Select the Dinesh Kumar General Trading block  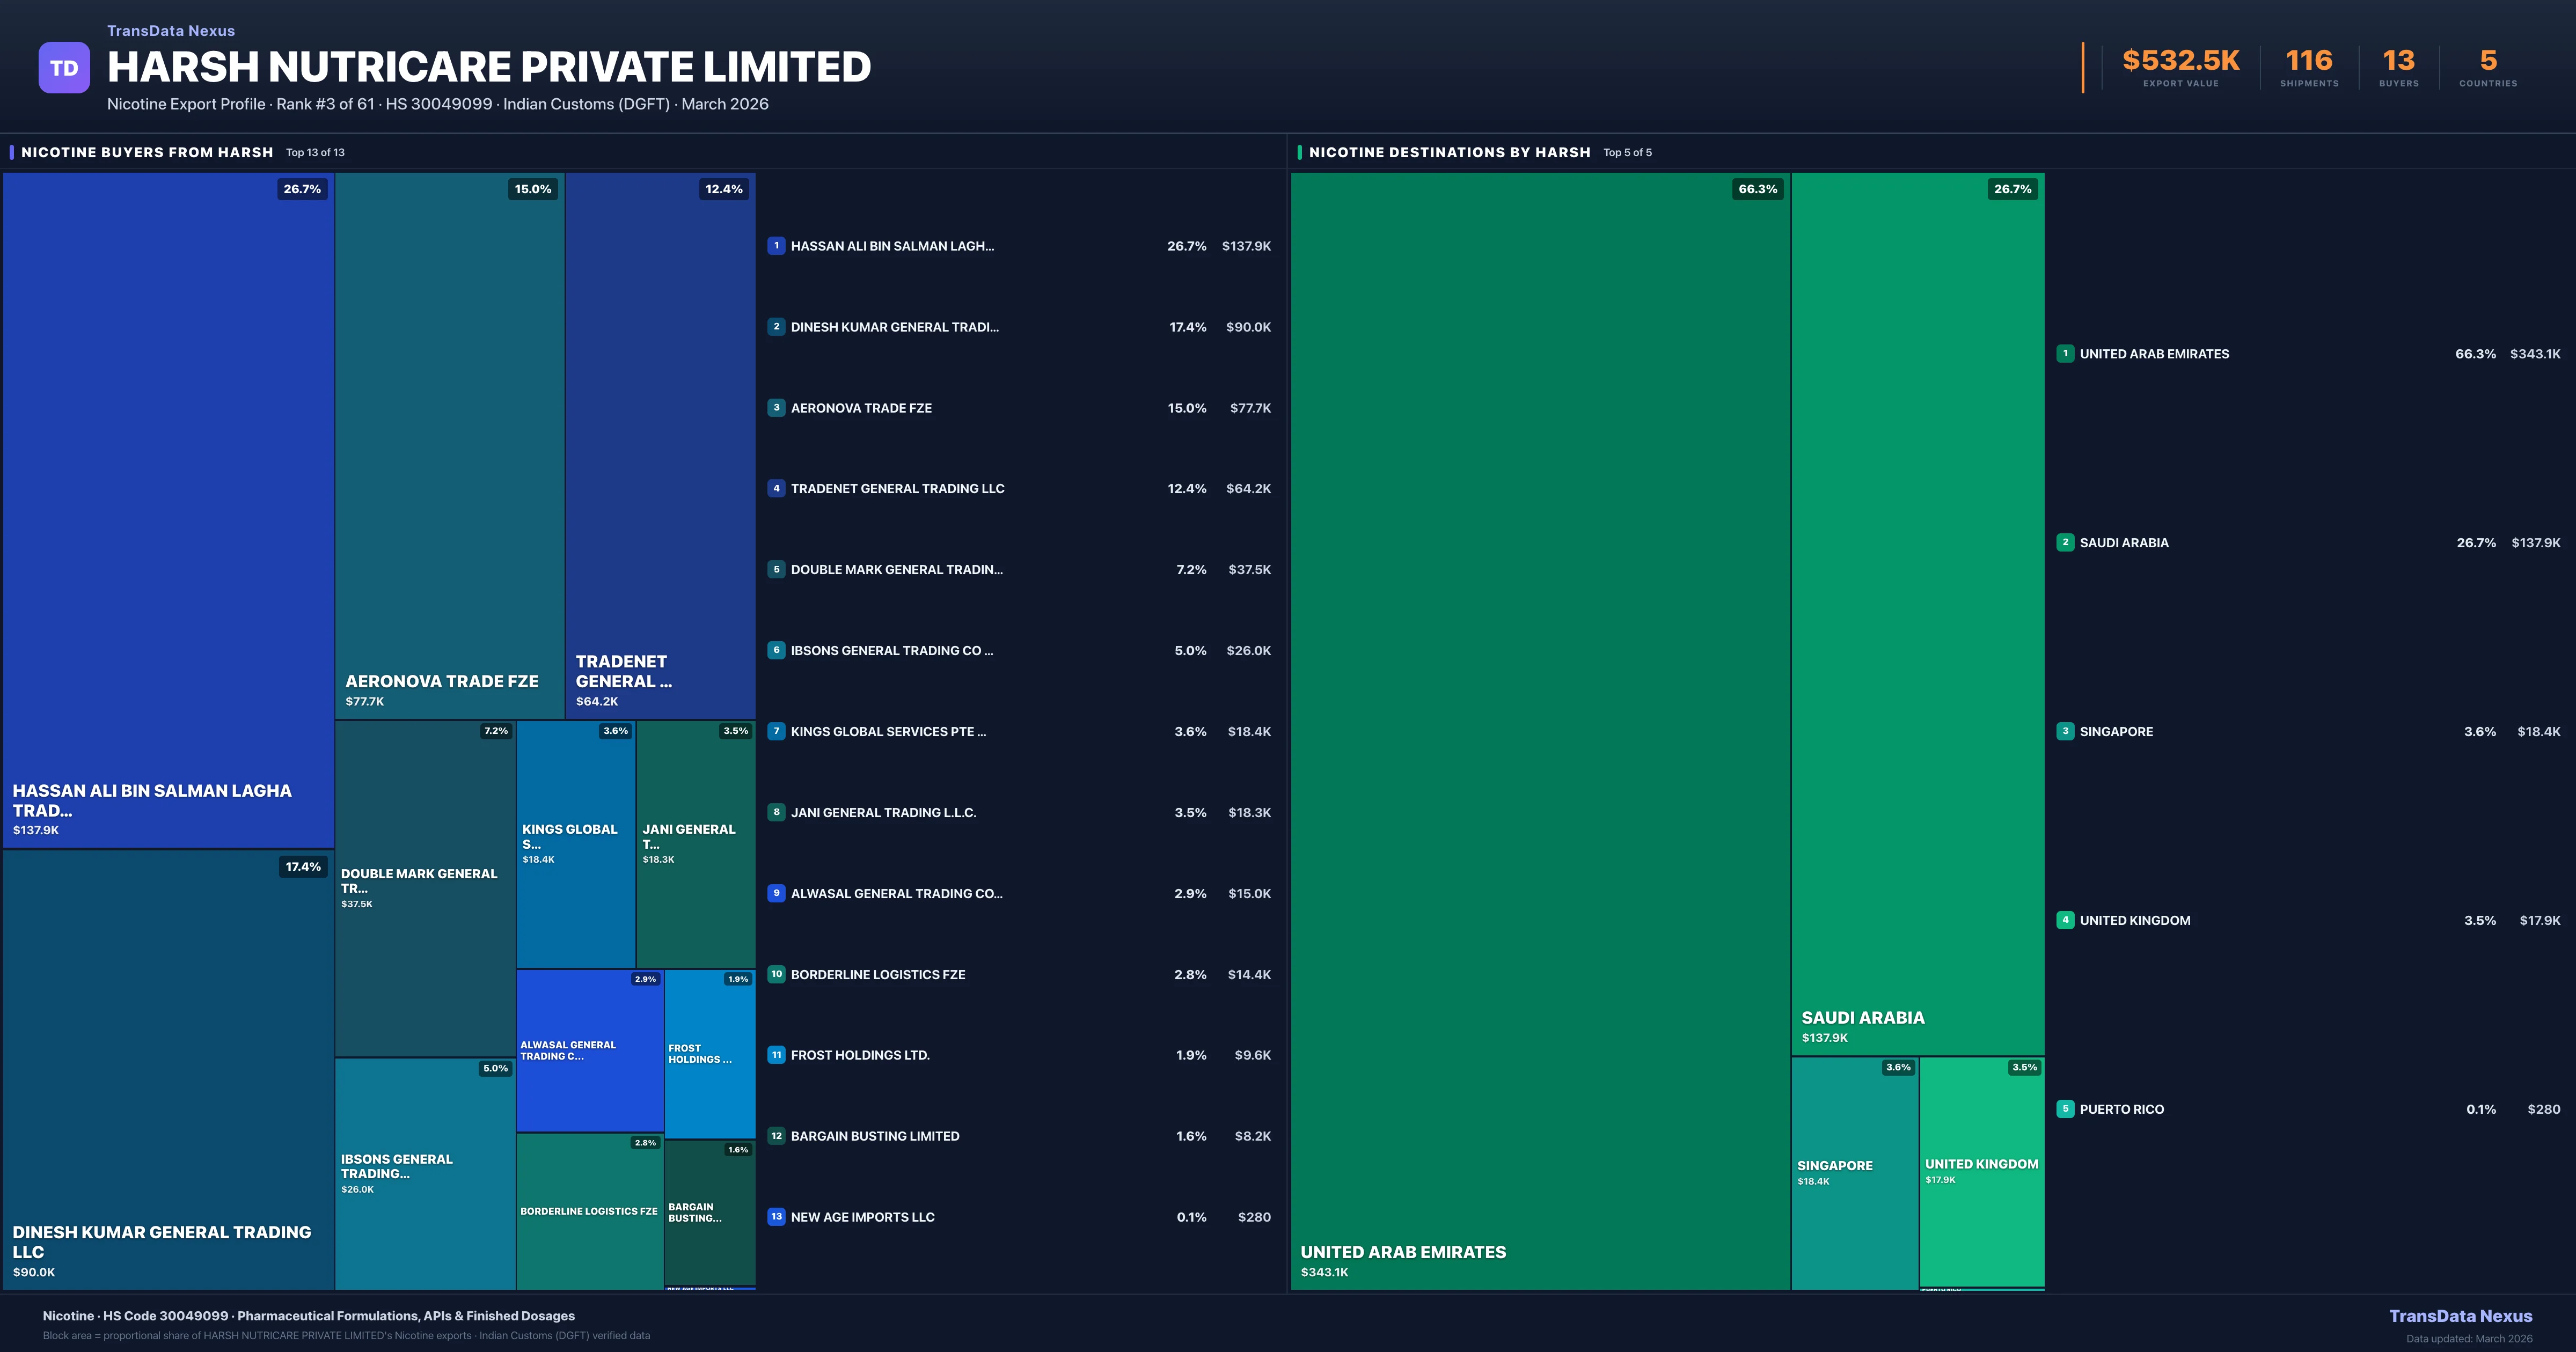(x=168, y=1069)
